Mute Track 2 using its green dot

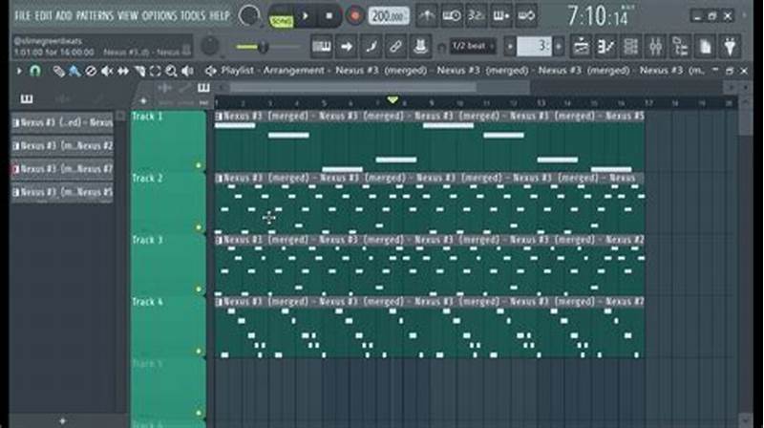click(x=199, y=227)
